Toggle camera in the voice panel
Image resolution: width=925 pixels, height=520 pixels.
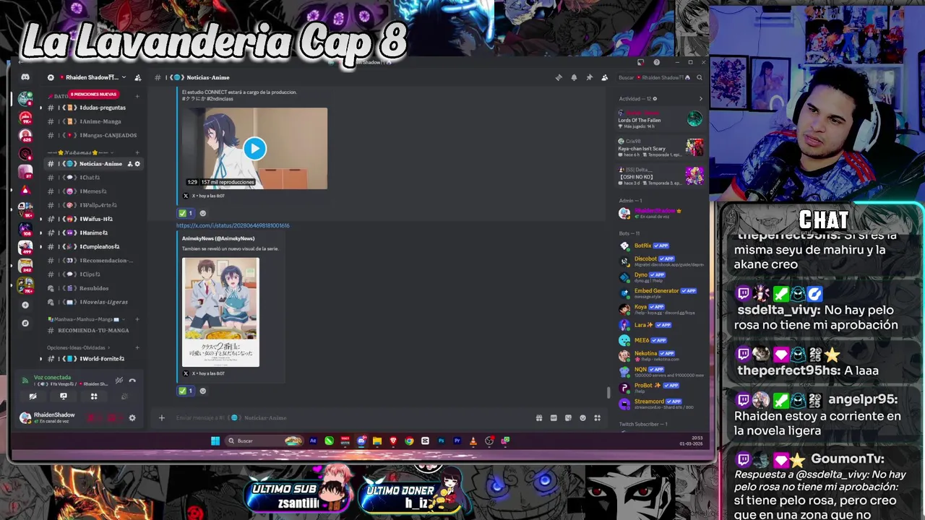[x=33, y=396]
